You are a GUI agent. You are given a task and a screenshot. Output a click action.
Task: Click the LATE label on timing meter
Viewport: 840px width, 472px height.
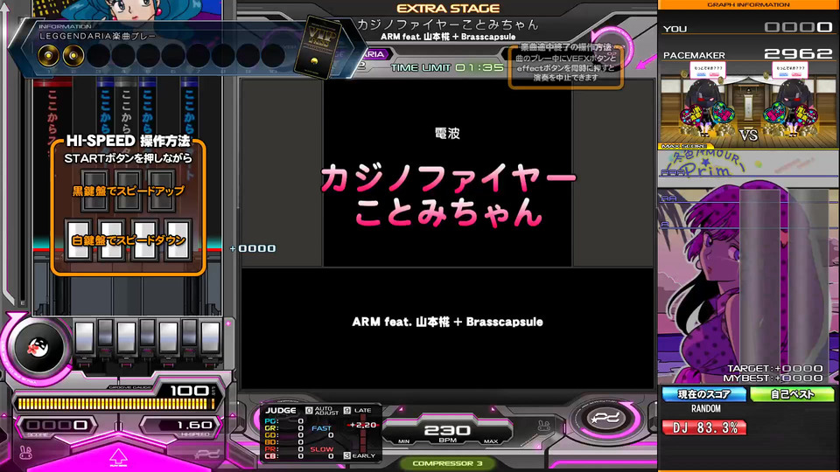(362, 411)
